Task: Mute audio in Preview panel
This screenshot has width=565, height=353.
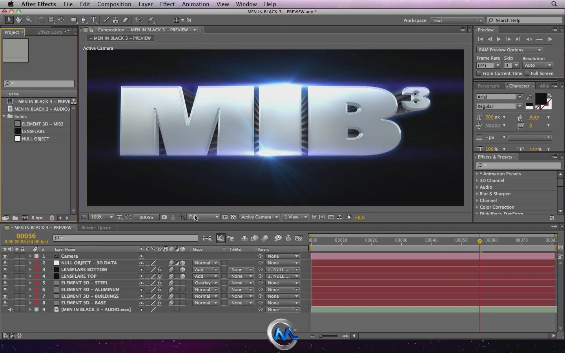Action: pyautogui.click(x=529, y=39)
